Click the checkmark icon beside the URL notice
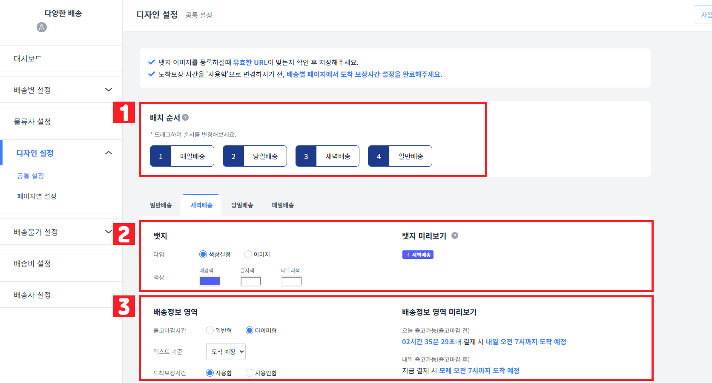This screenshot has height=383, width=712. pos(152,62)
